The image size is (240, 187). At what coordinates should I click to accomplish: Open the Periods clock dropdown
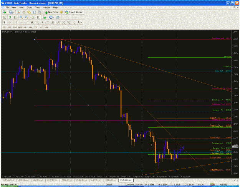51,17
